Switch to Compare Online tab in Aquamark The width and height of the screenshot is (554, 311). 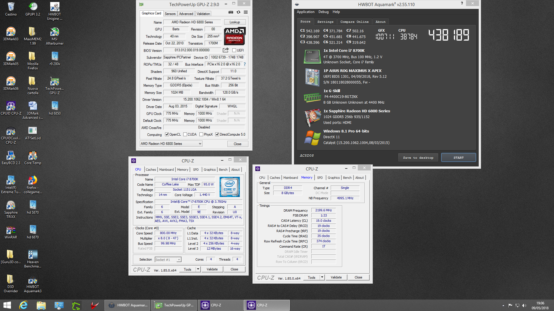pos(354,22)
